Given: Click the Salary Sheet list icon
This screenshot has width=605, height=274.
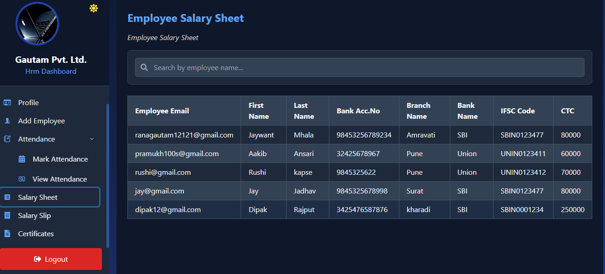Looking at the screenshot, I should click(x=7, y=197).
